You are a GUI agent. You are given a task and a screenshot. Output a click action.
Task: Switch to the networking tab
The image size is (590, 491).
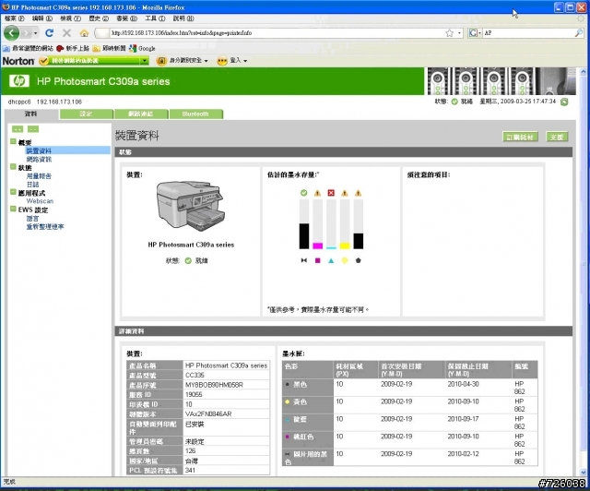click(141, 114)
